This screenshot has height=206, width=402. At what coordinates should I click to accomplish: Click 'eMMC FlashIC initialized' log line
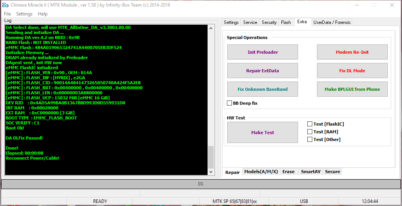coord(32,68)
